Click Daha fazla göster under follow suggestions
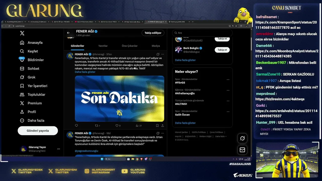The width and height of the screenshot is (322, 181). [185, 60]
